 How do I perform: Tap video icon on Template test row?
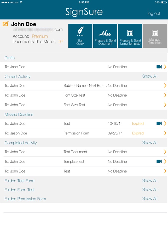coord(159,161)
